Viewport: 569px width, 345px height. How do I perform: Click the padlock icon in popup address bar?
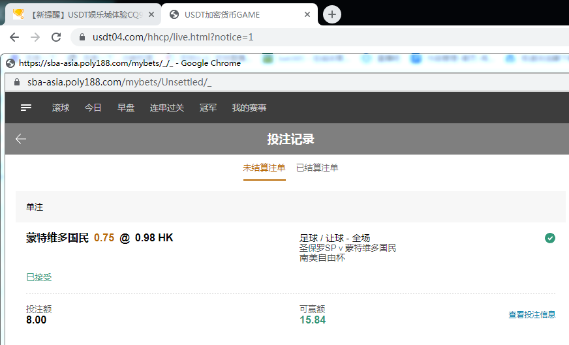click(x=16, y=82)
